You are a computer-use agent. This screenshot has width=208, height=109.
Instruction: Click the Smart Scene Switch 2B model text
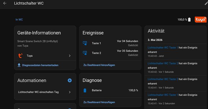(38, 41)
